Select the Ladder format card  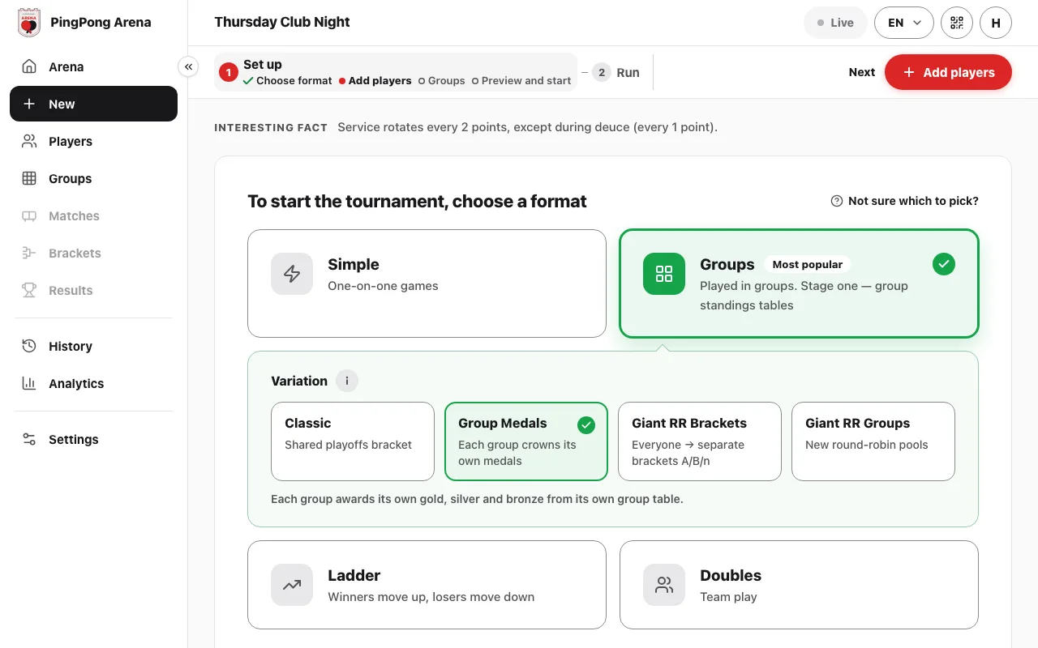427,585
